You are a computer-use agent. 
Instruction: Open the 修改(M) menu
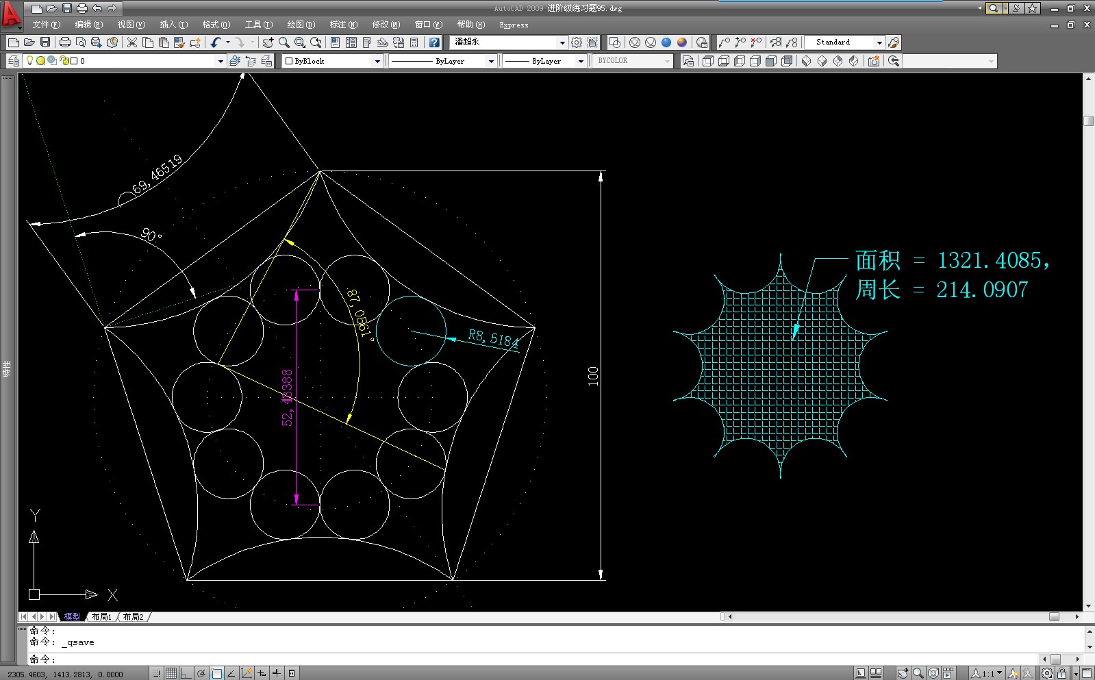(x=386, y=25)
